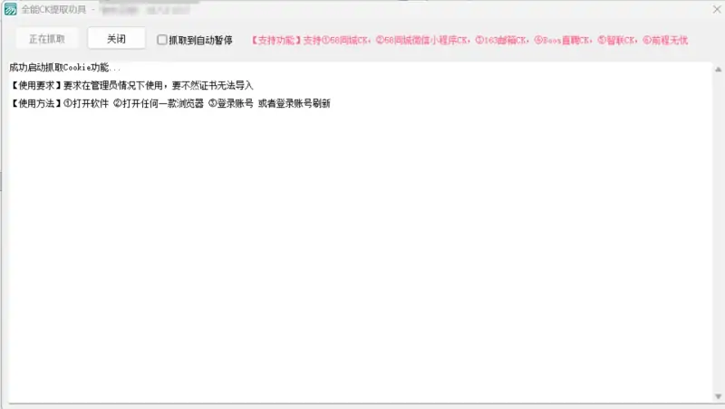This screenshot has height=409, width=725.
Task: Close the window with the X button
Action: point(708,10)
